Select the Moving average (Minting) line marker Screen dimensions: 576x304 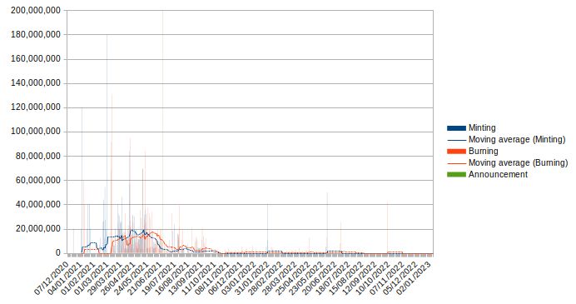pyautogui.click(x=456, y=140)
